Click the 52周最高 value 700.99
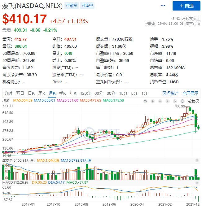The image size is (202, 209). (x=29, y=54)
